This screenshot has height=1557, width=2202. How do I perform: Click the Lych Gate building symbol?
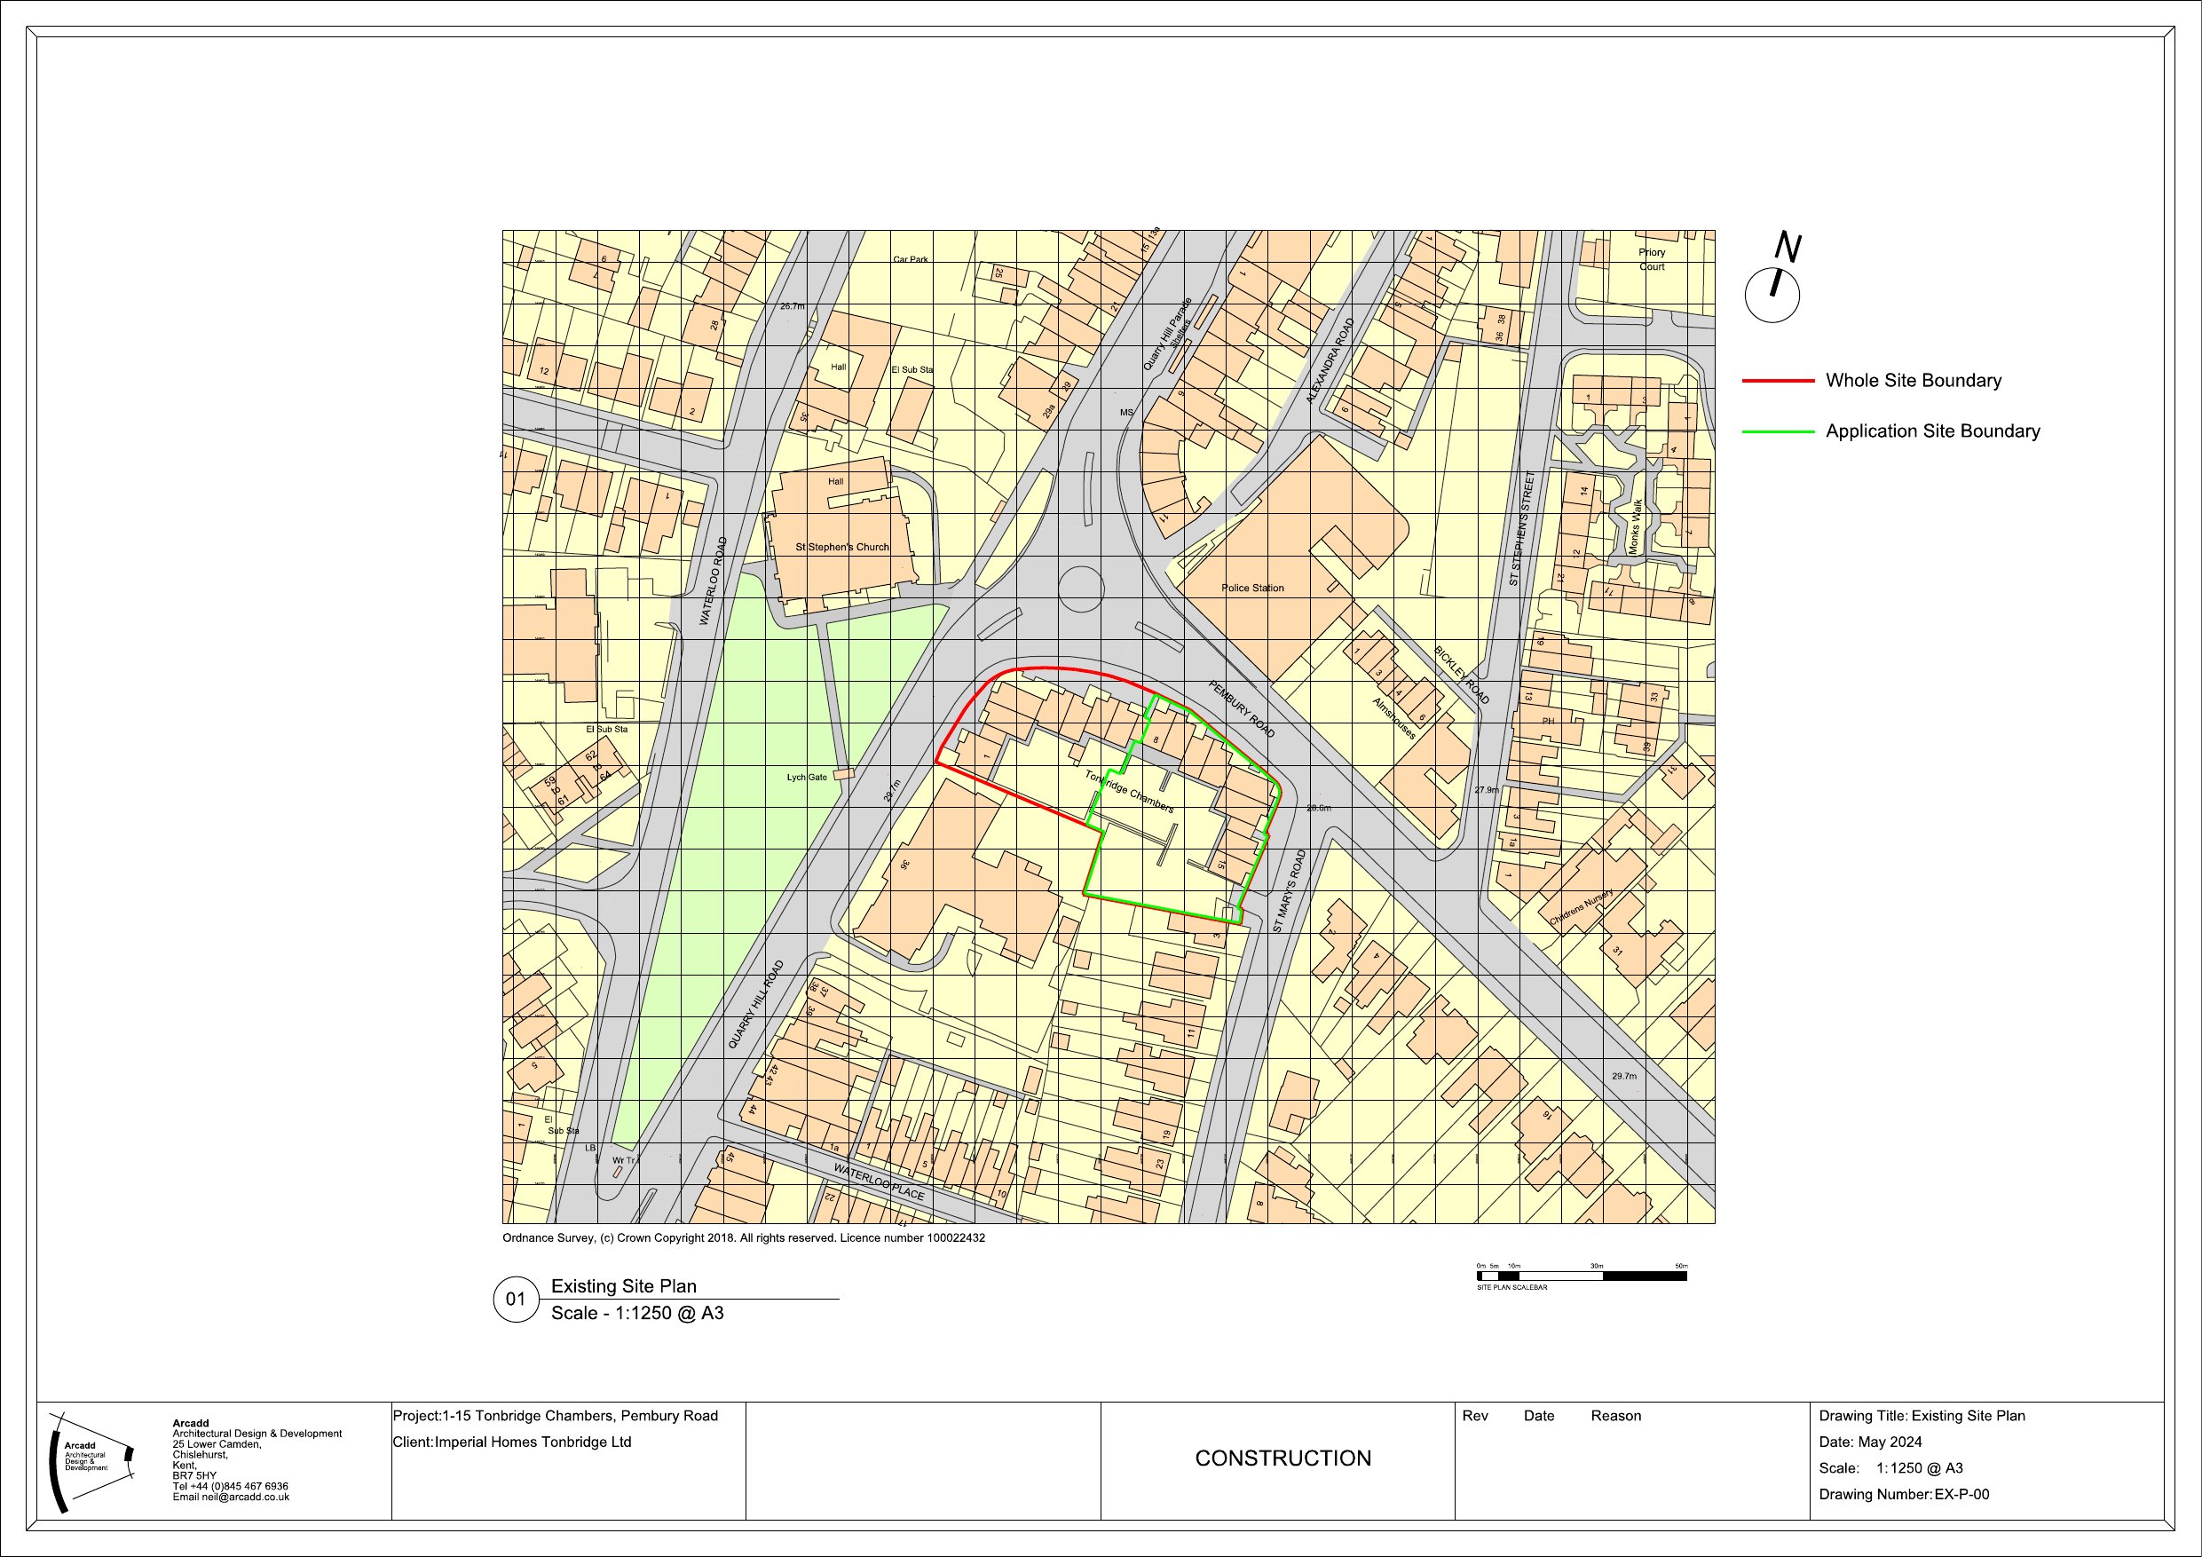pos(843,773)
